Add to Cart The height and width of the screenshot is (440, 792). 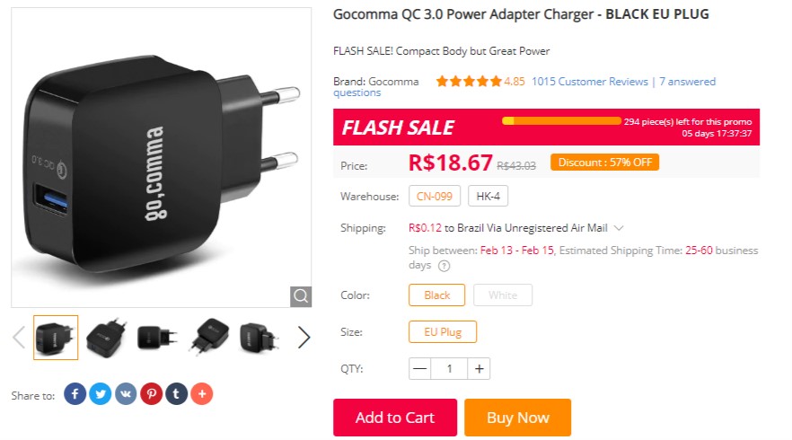[x=395, y=418]
